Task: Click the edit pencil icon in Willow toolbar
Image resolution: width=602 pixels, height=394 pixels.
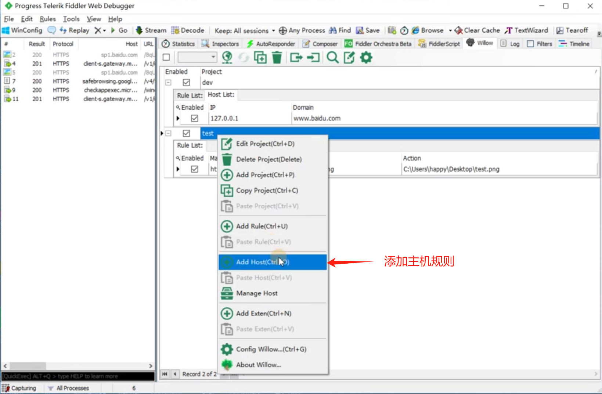Action: point(349,57)
